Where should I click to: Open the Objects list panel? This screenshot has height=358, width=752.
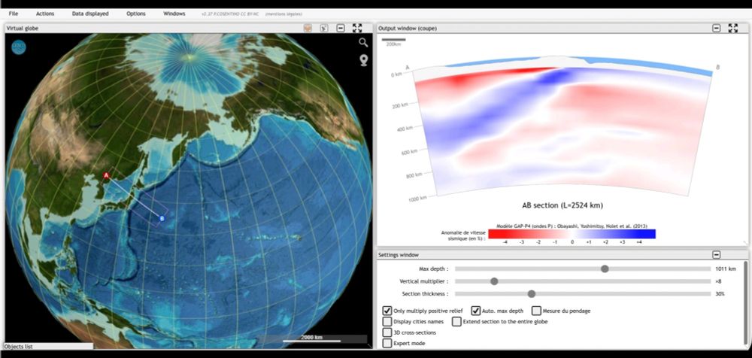[48, 346]
